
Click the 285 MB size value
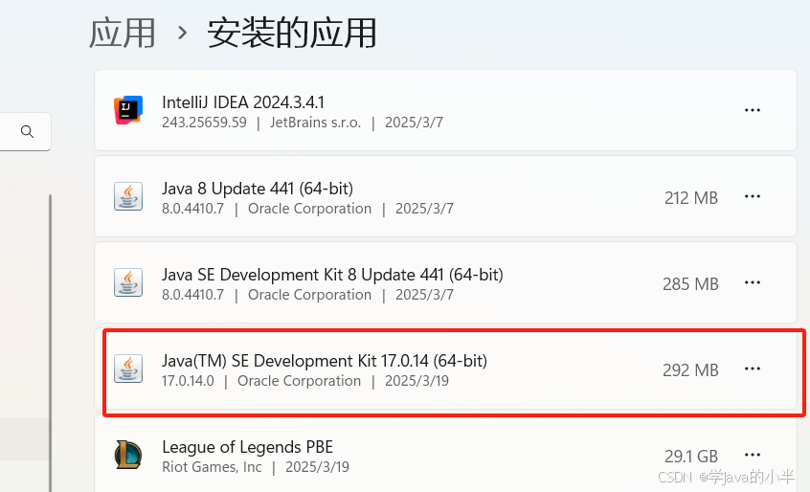(x=690, y=284)
